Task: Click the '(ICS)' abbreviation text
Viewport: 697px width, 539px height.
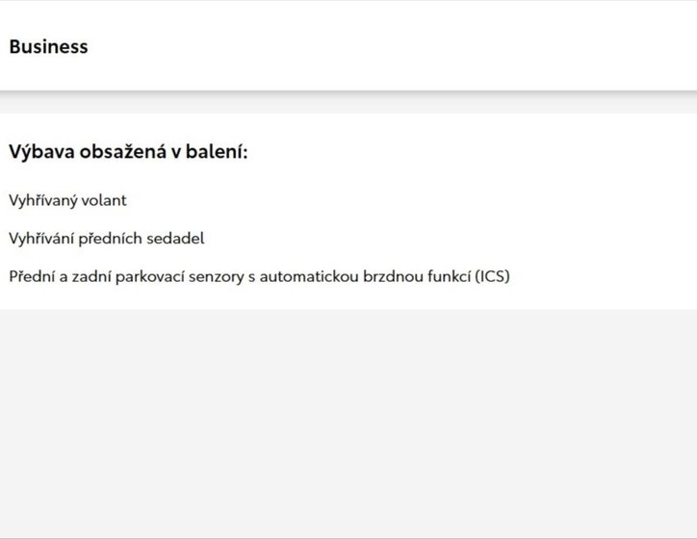Action: [x=492, y=276]
